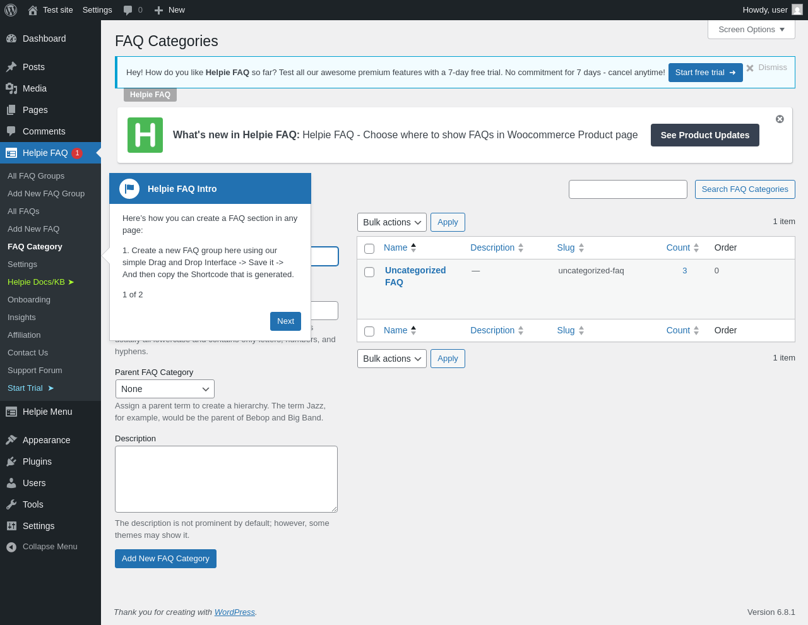The image size is (808, 625).
Task: Click the user avatar in admin bar
Action: [797, 9]
